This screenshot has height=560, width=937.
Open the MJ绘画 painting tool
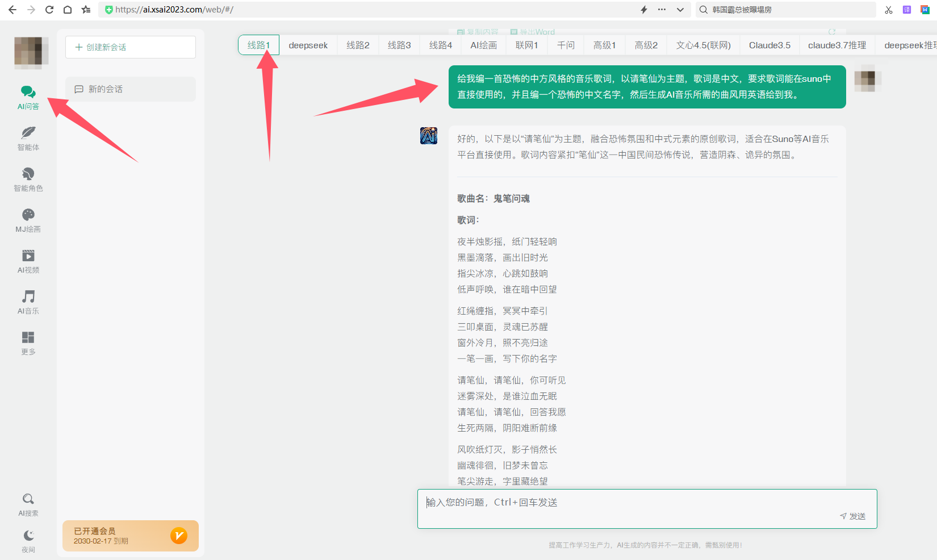pos(28,220)
